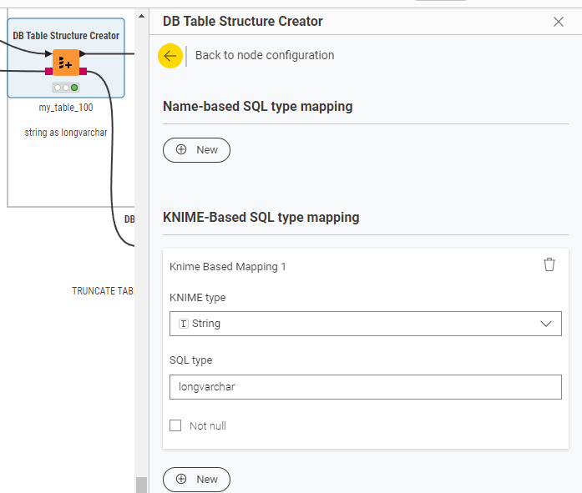Add New name-based SQL type mapping
This screenshot has height=493, width=582.
(196, 150)
